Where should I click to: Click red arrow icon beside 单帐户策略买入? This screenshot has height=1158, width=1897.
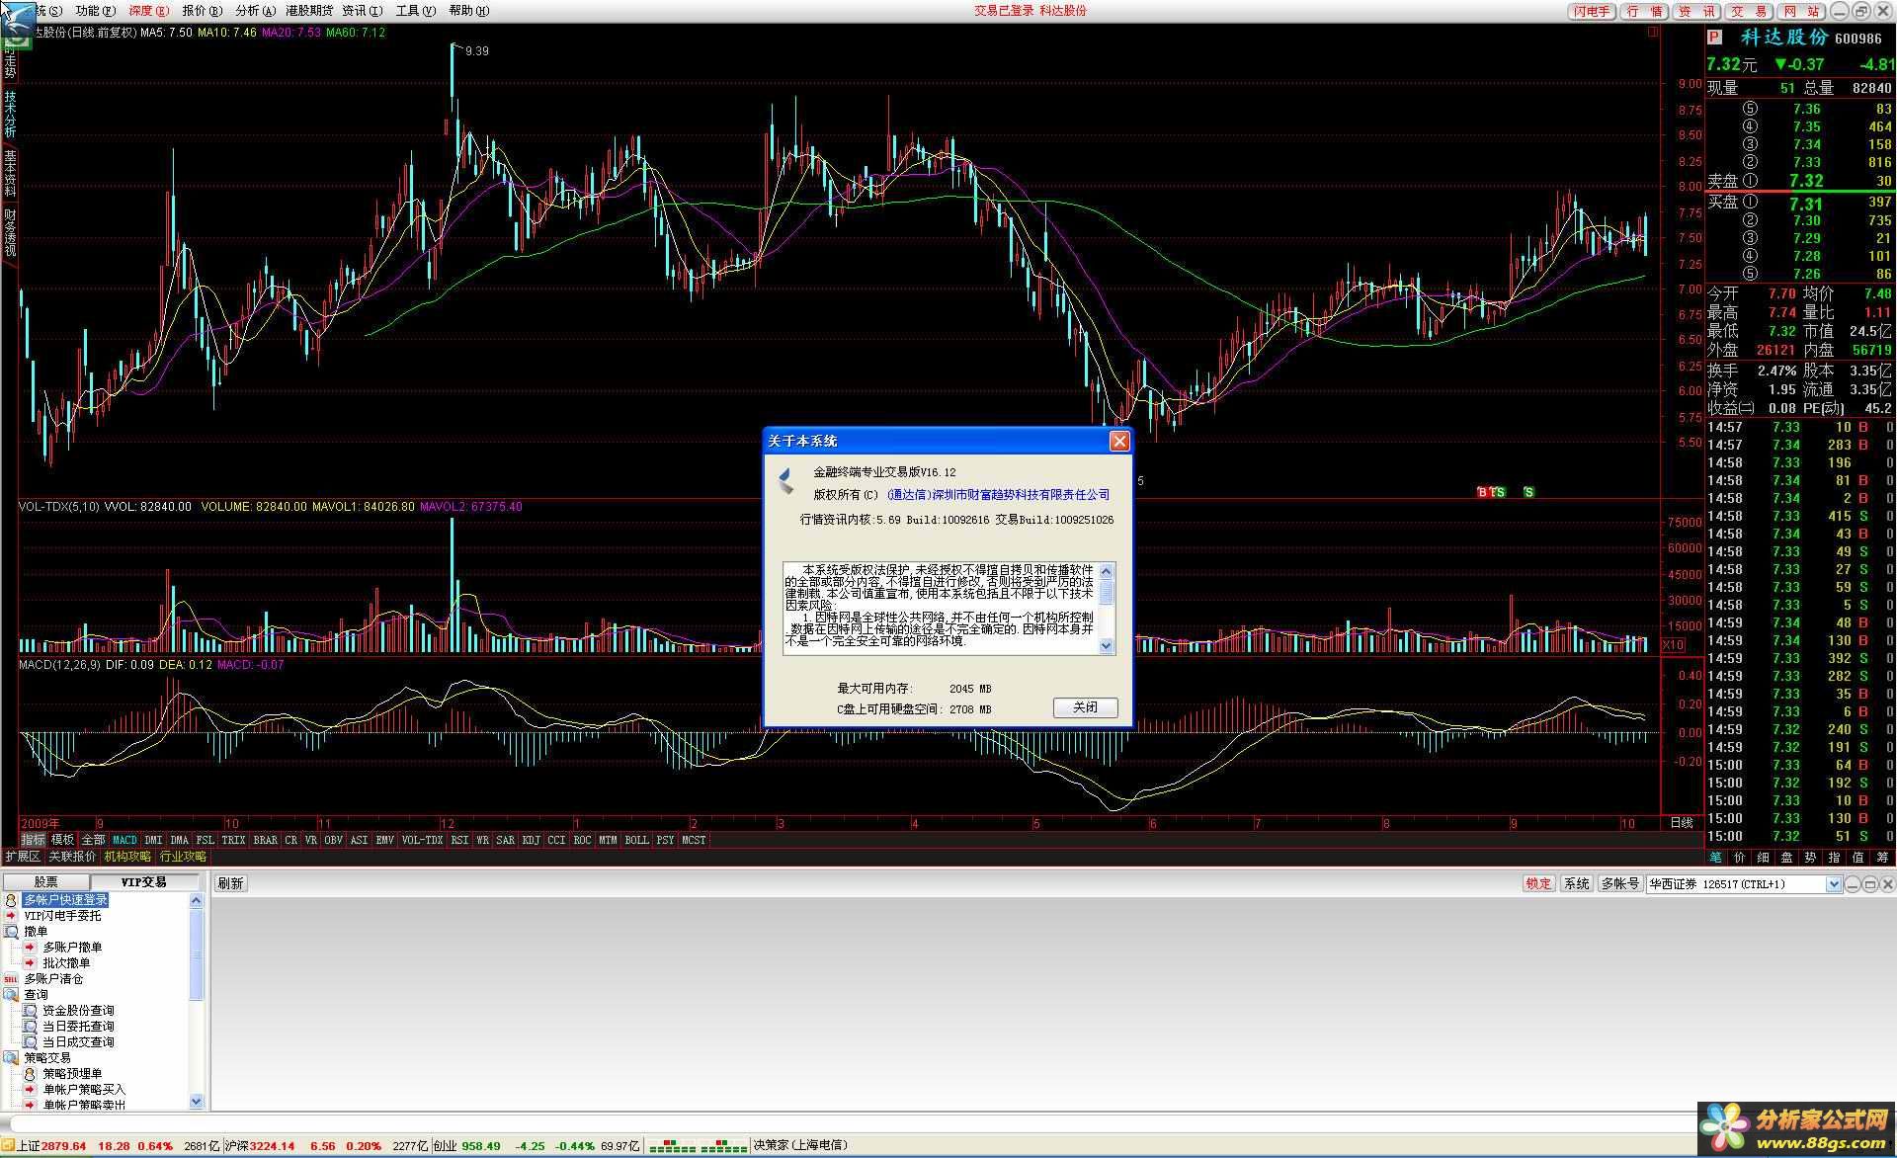[x=30, y=1090]
